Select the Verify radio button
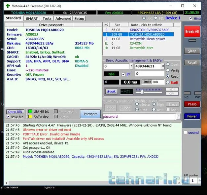 168,70
